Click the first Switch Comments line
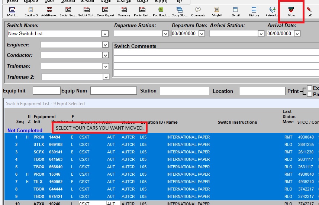 click(216, 52)
